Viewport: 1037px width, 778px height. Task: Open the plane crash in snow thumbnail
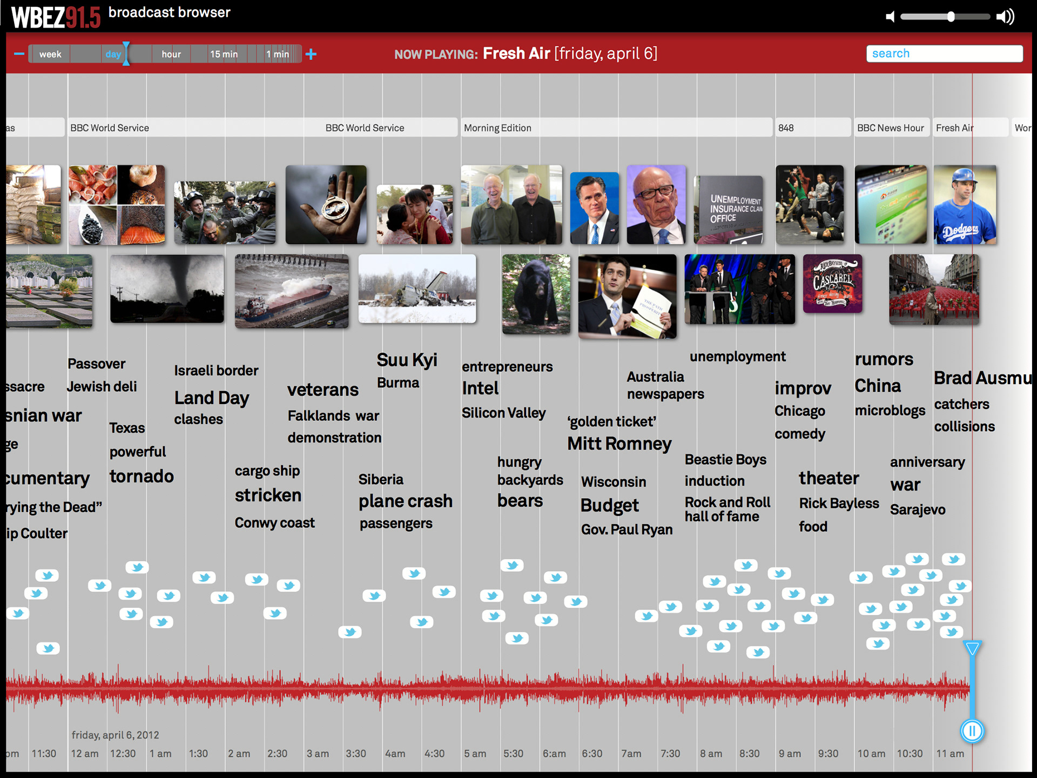click(x=418, y=289)
